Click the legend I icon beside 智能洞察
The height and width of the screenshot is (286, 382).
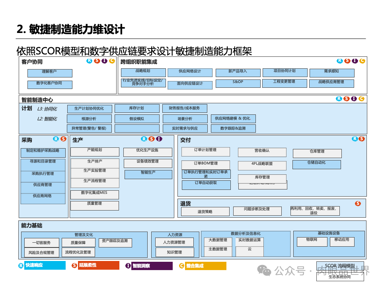128,266
